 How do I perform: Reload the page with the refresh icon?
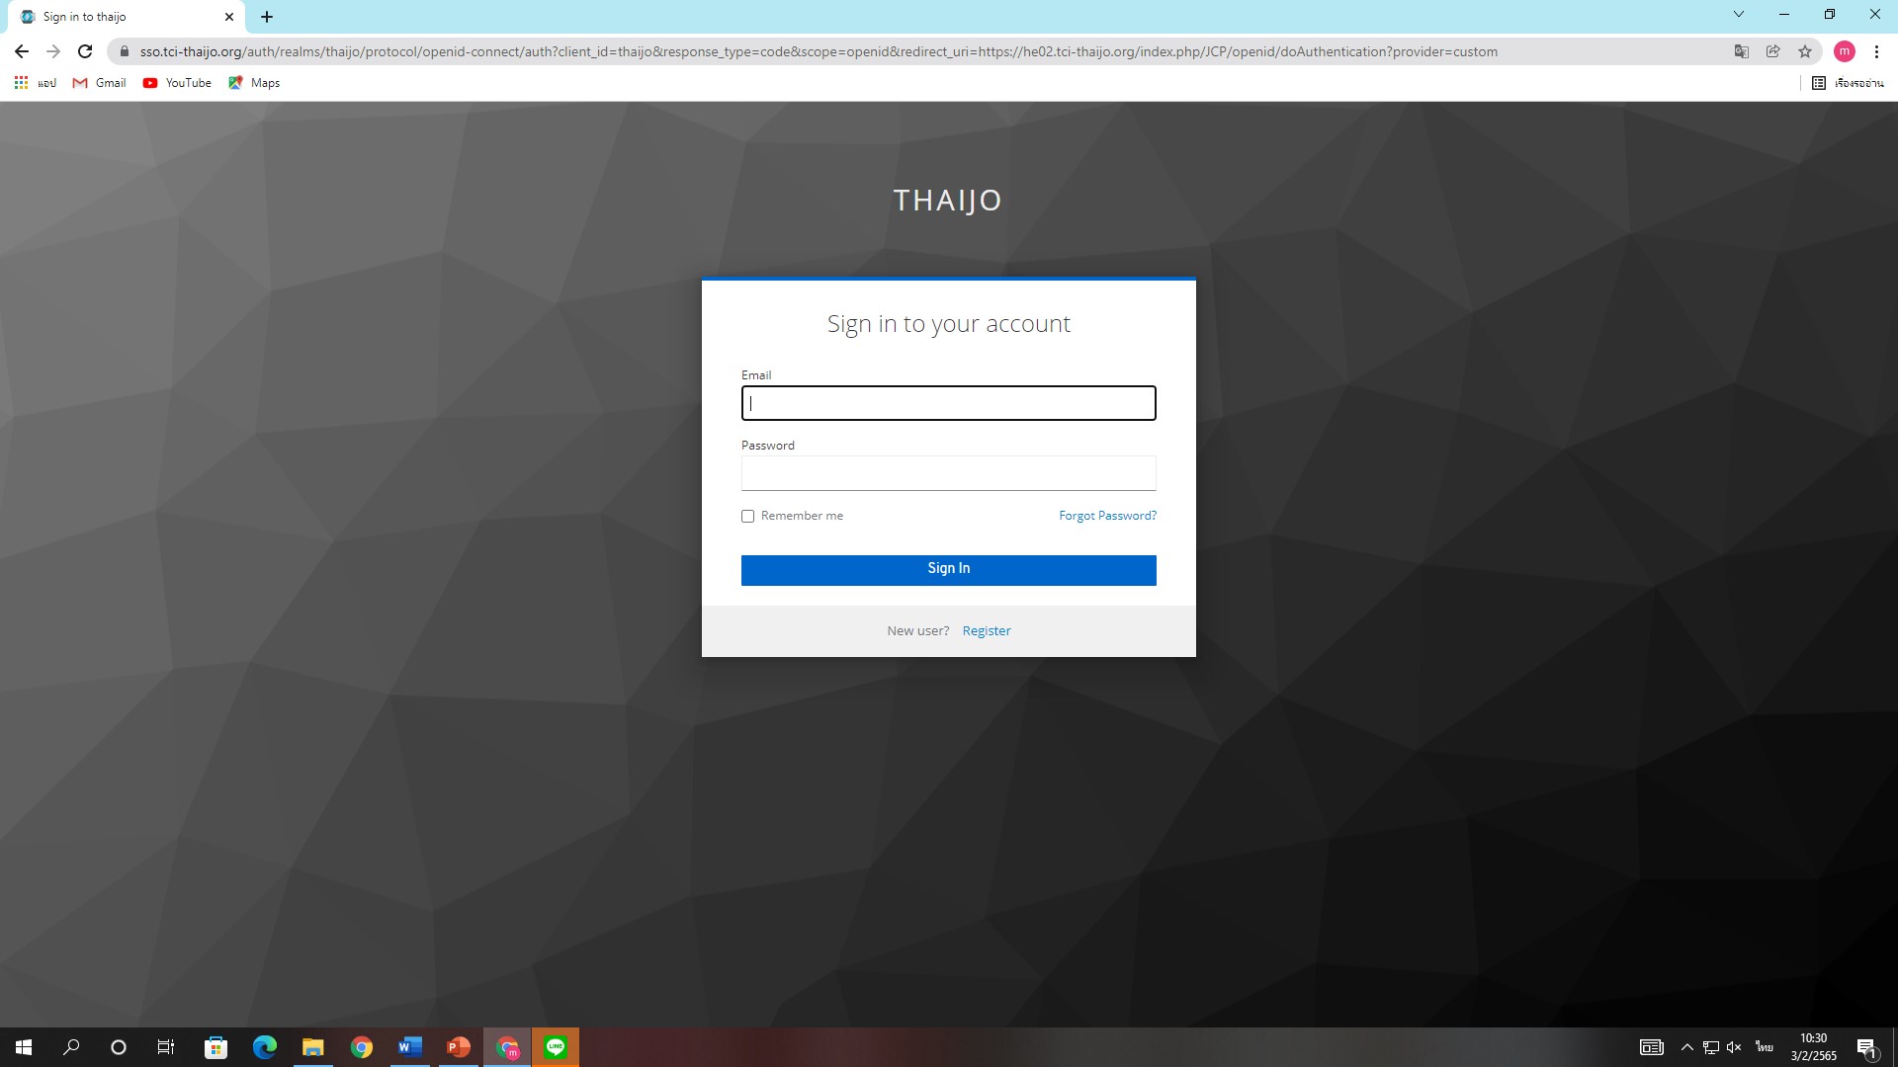pyautogui.click(x=85, y=51)
